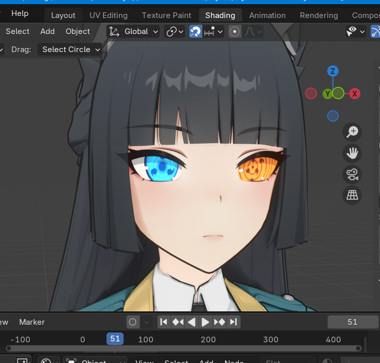Open the node editor Object type dropdown

click(95, 360)
